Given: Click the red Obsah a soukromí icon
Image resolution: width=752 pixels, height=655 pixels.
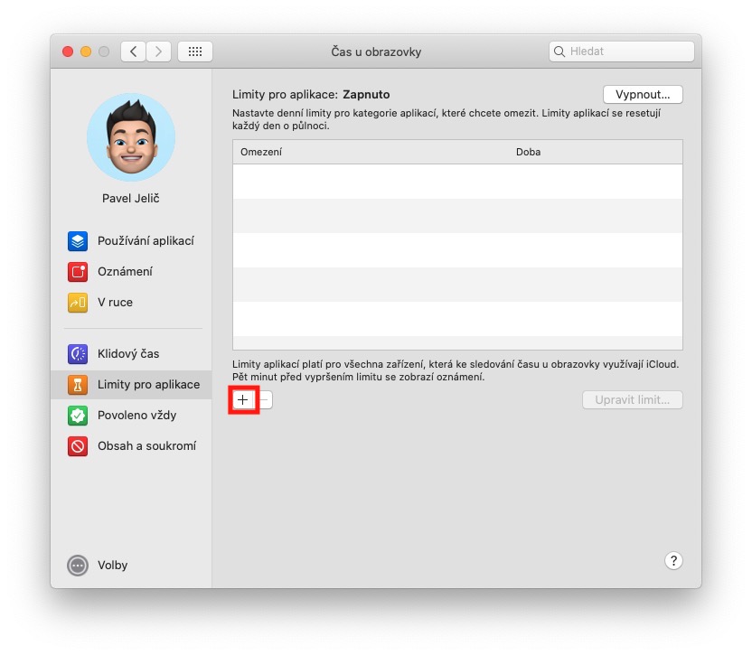Looking at the screenshot, I should pos(78,446).
